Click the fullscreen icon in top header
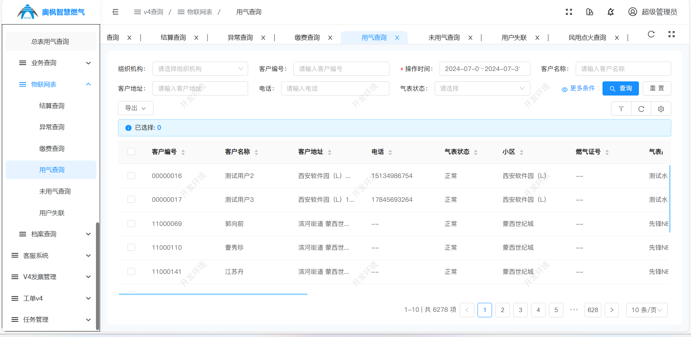691x337 pixels. (x=569, y=12)
